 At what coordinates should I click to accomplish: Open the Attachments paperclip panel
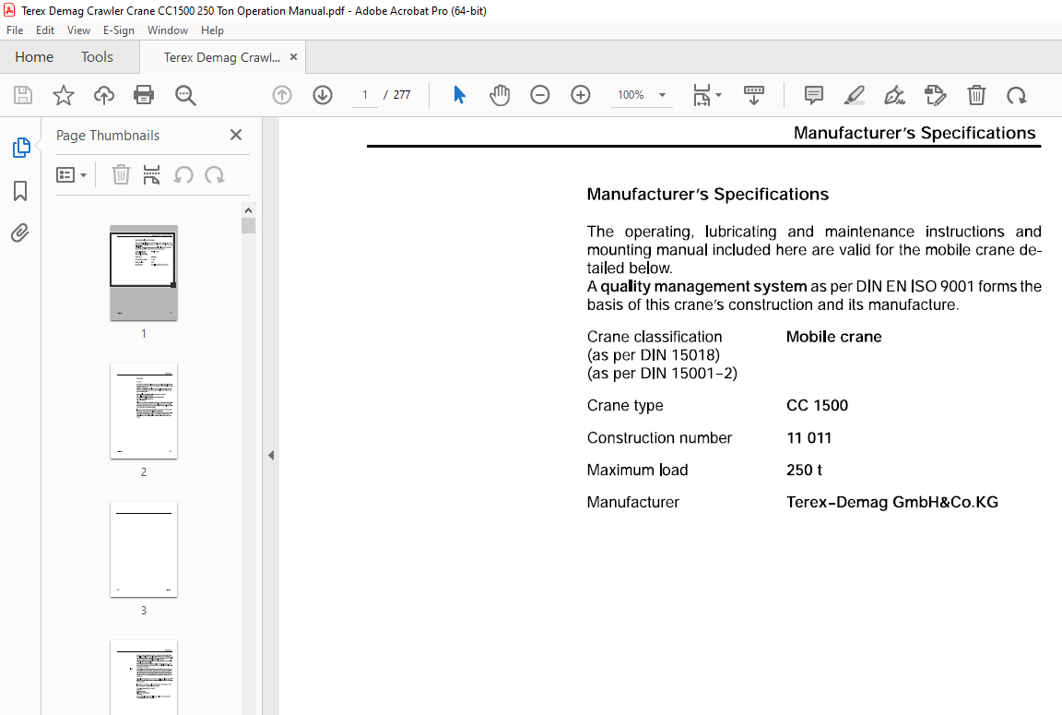pos(20,233)
